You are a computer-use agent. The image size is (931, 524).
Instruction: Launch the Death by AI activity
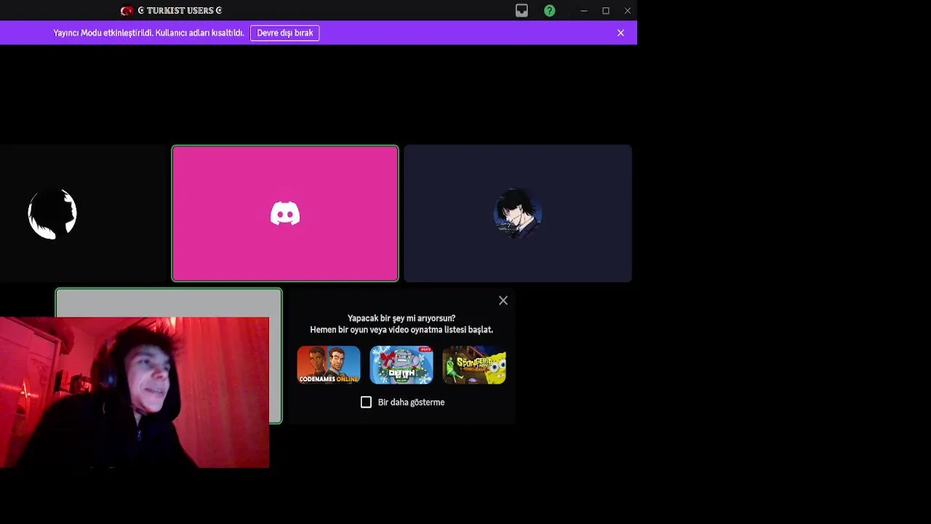[x=401, y=365]
